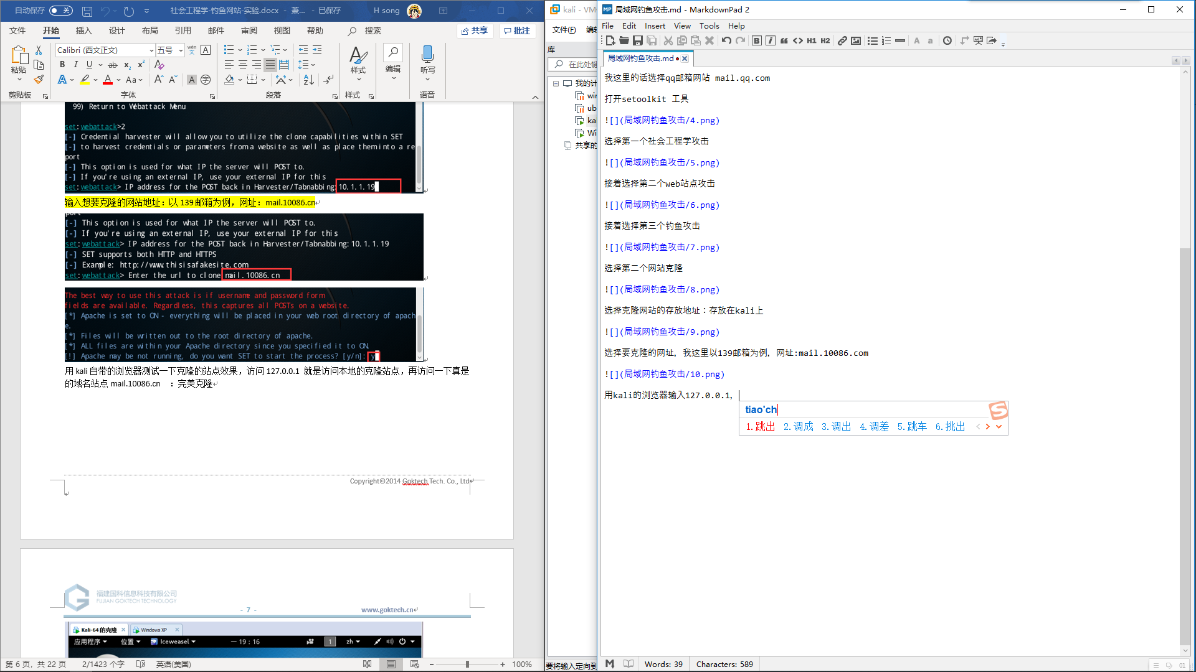
Task: Open the 审阅 ribbon tab in Word
Action: [249, 30]
